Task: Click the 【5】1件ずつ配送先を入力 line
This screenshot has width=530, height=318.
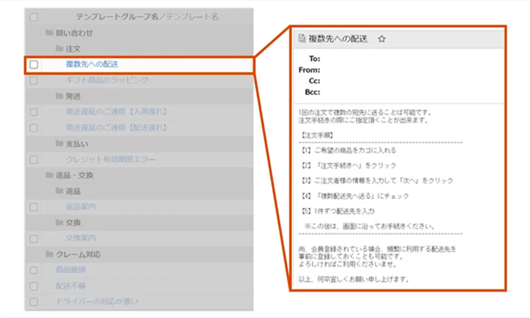Action: tap(337, 211)
